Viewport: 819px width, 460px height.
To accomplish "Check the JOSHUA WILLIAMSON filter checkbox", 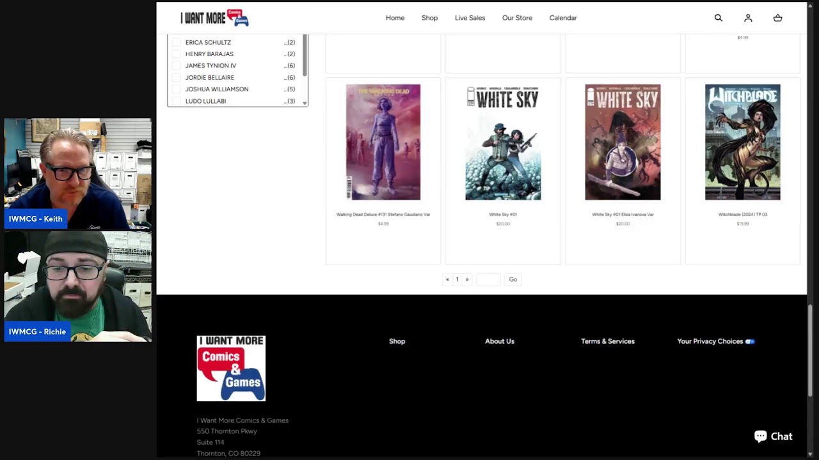I will [x=177, y=89].
